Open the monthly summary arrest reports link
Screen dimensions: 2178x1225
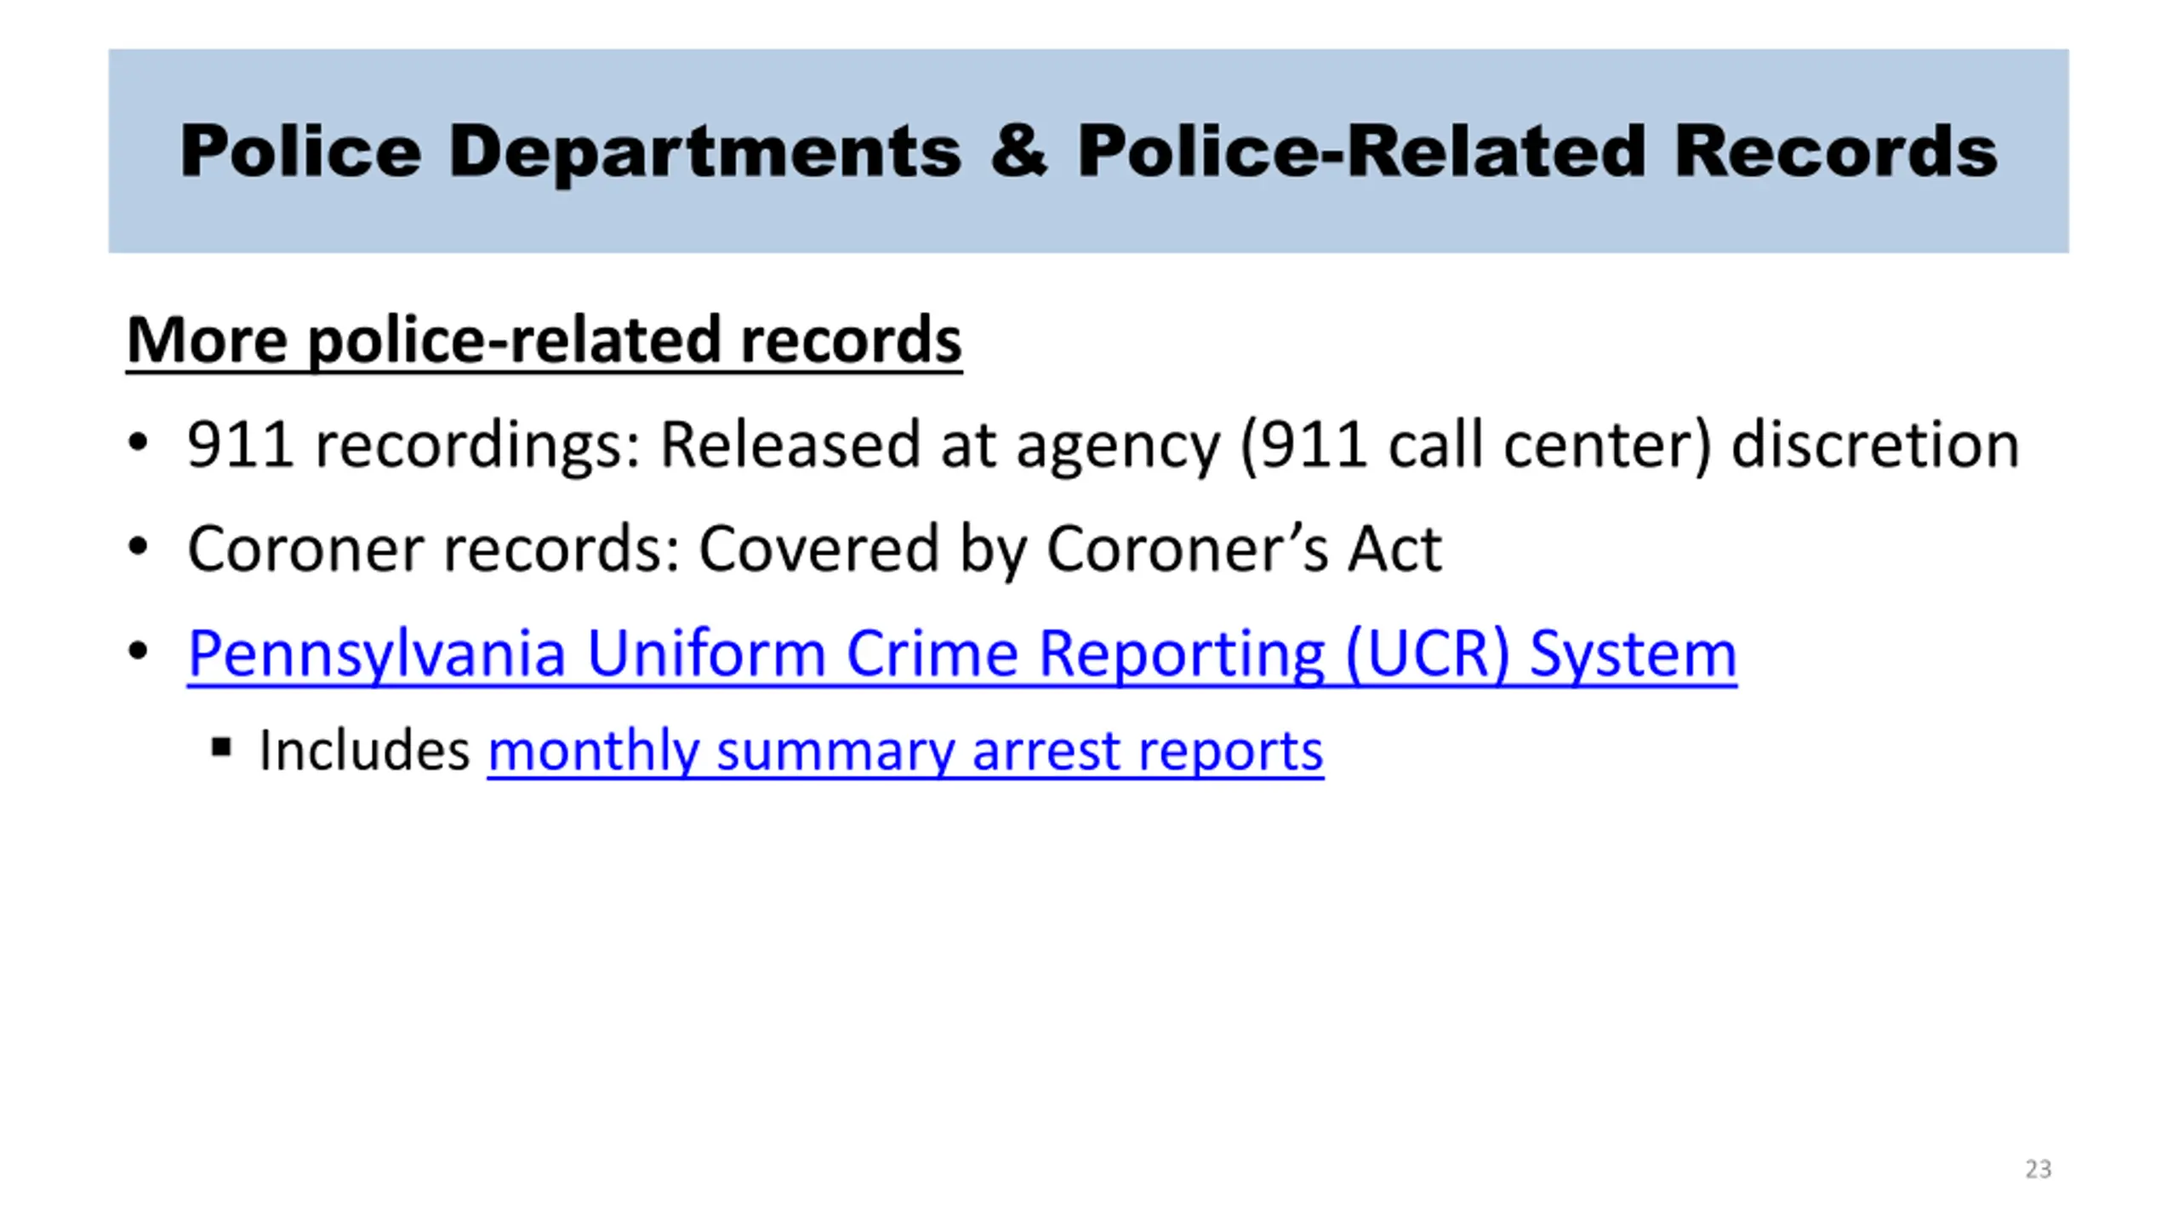[905, 751]
